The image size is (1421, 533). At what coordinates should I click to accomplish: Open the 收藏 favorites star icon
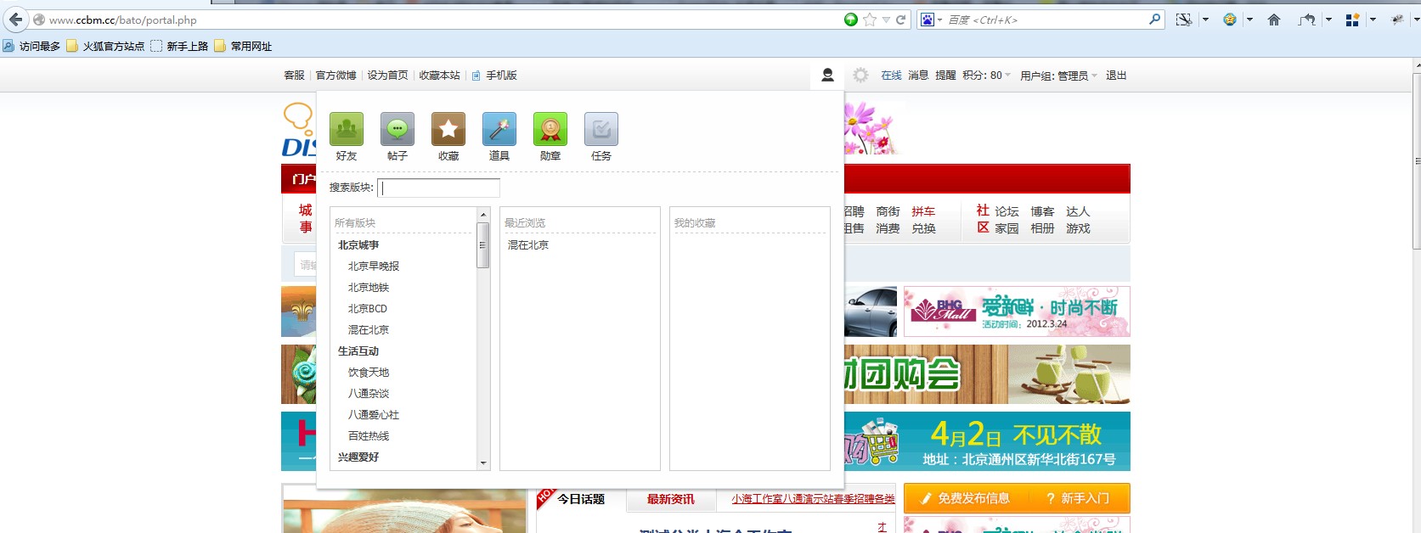pos(448,129)
